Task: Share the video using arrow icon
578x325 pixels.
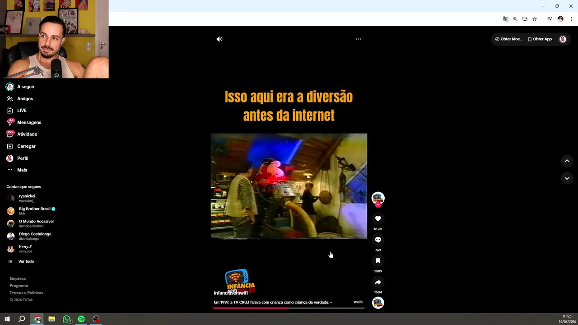Action: coord(378,282)
